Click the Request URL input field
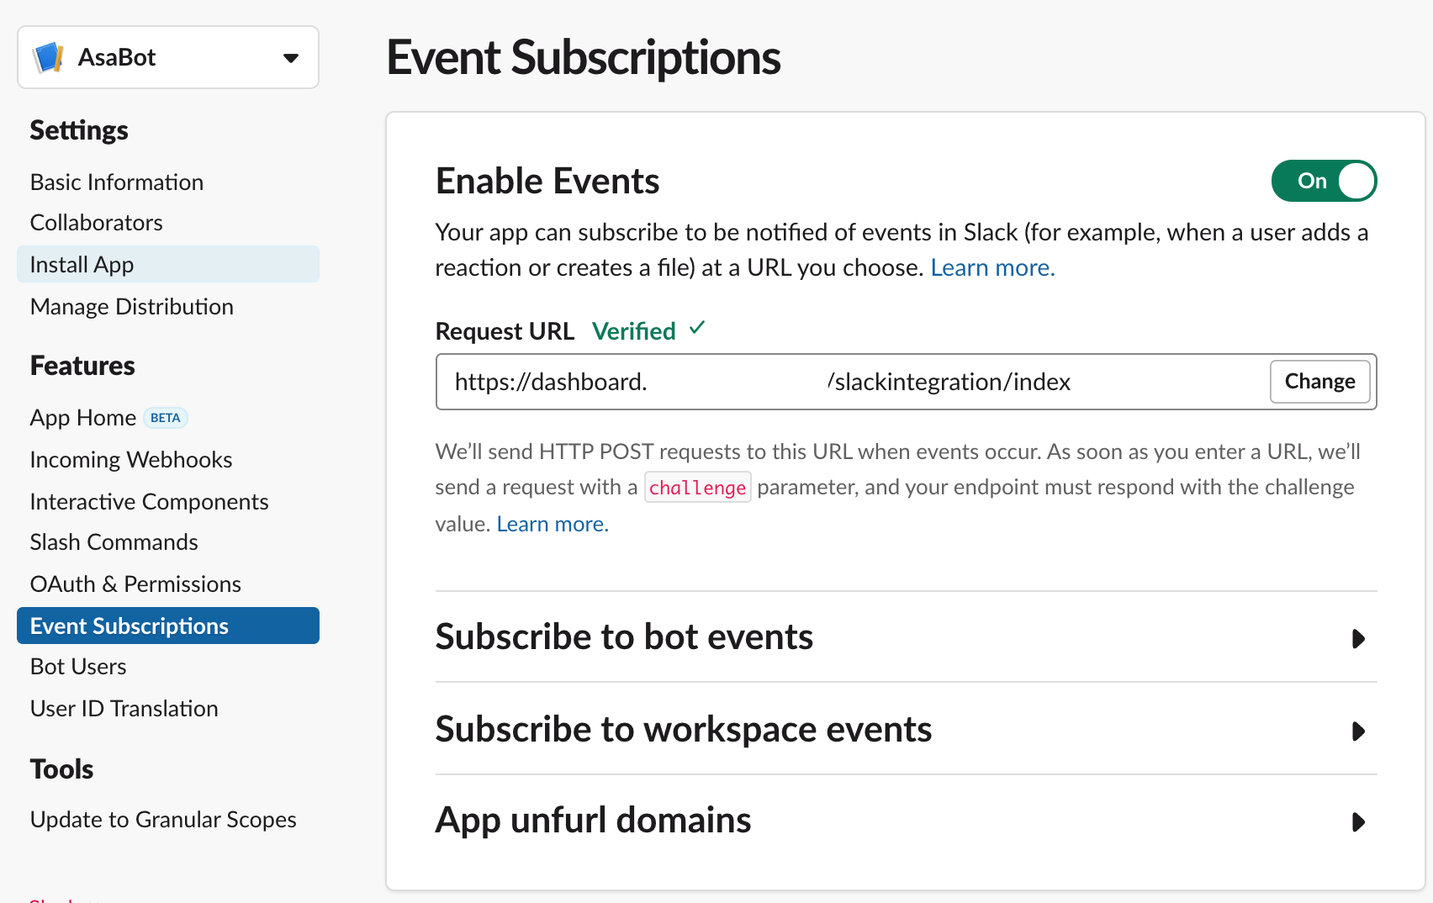The height and width of the screenshot is (903, 1433). tap(1009, 382)
